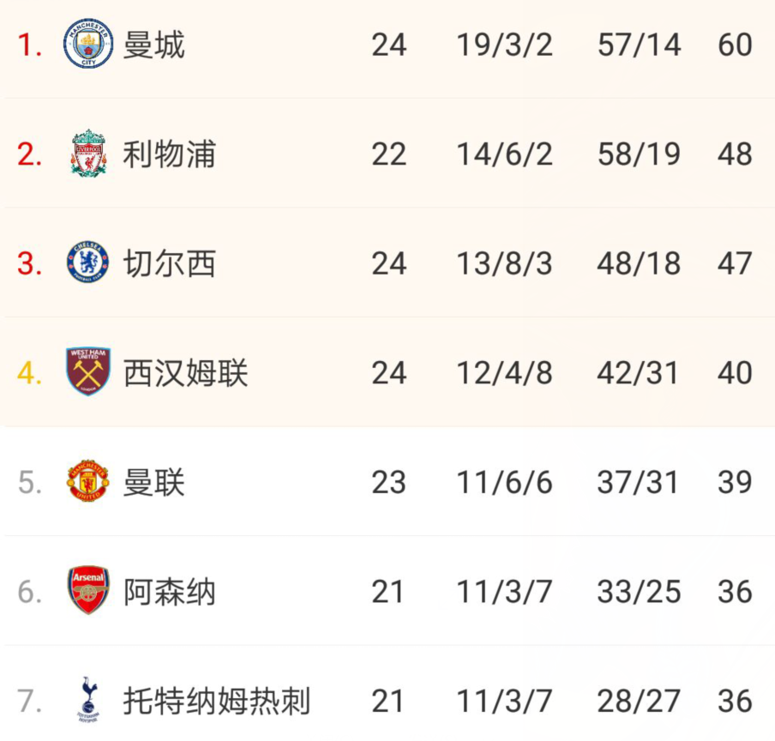
Task: Open the 阿森纳 team name
Action: coord(169,592)
